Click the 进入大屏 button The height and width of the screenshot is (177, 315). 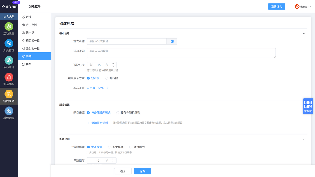tap(9, 17)
